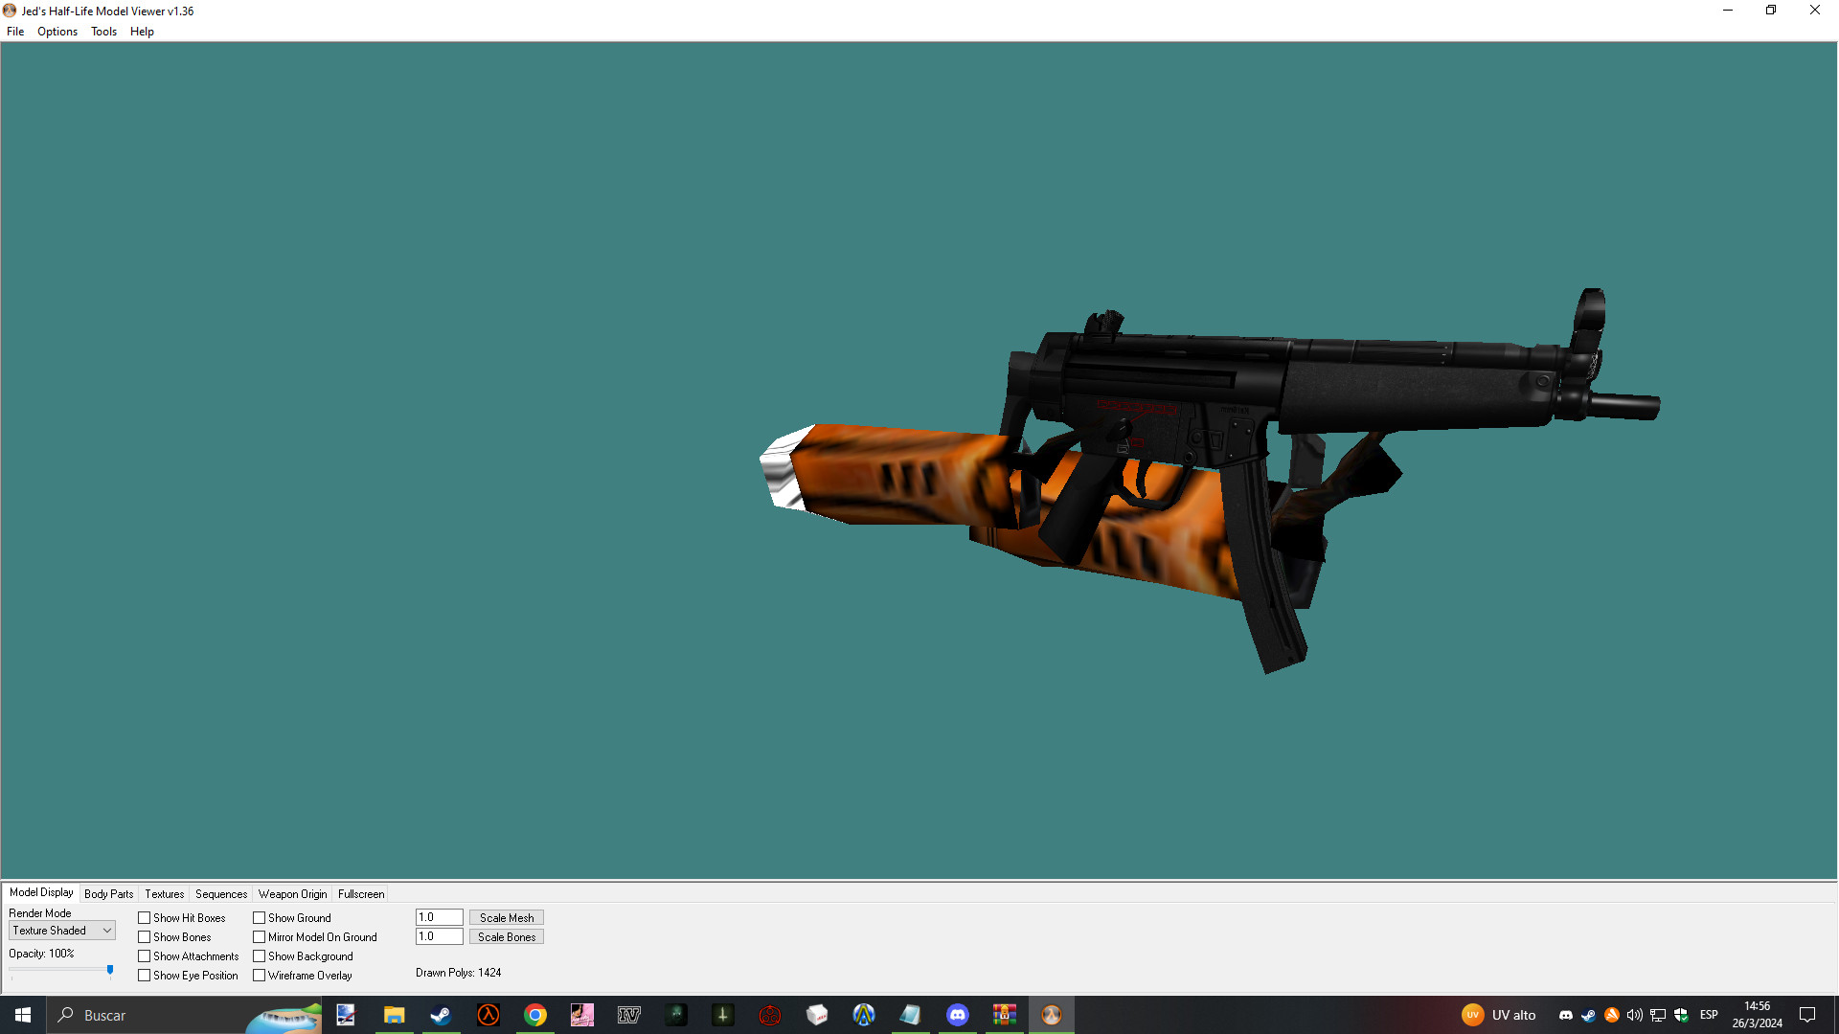Image resolution: width=1839 pixels, height=1034 pixels.
Task: Enable Mirror Model On Ground
Action: 260,936
